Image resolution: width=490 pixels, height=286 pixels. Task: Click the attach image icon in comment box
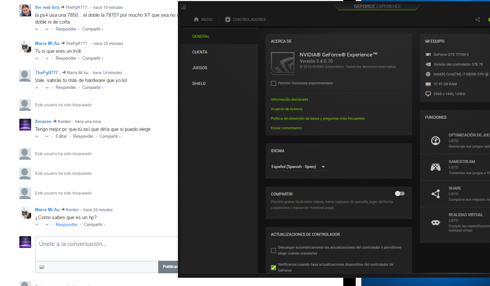tap(42, 267)
